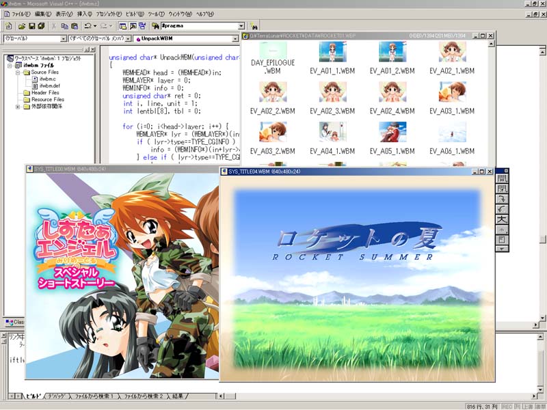Click the ROCKET01 browser scroll-up arrow

(x=491, y=44)
